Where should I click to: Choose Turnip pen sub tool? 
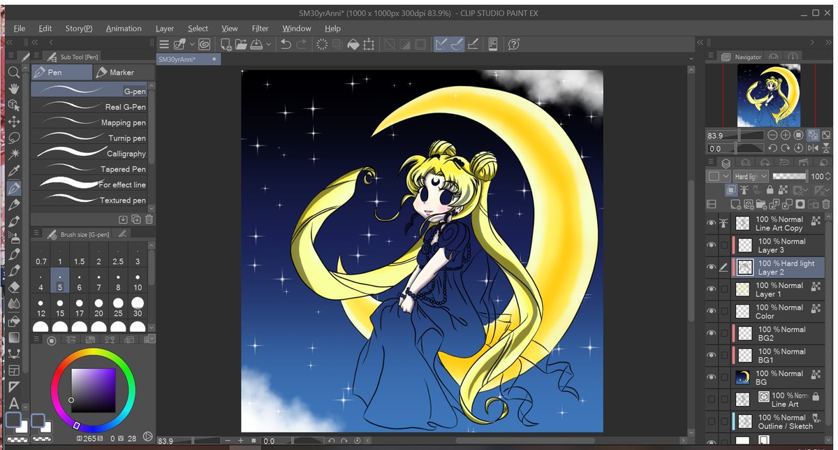tap(89, 138)
